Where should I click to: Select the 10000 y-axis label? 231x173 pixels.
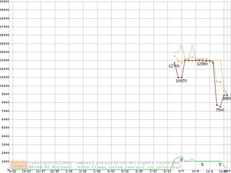[5, 86]
